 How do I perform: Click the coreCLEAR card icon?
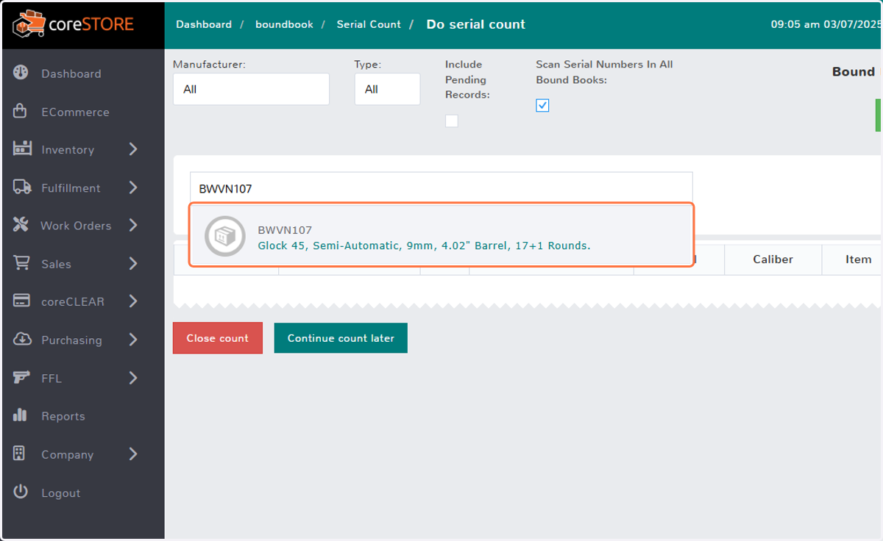click(21, 301)
